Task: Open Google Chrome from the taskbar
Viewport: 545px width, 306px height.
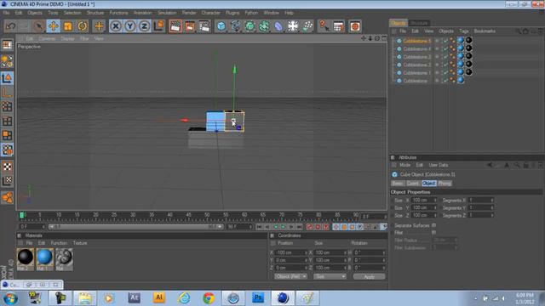Action: pos(209,297)
